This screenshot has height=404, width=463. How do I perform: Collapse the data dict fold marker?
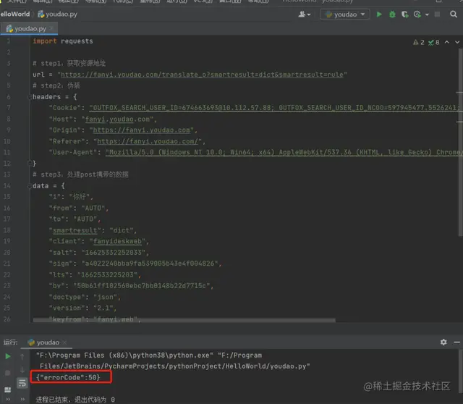click(30, 186)
